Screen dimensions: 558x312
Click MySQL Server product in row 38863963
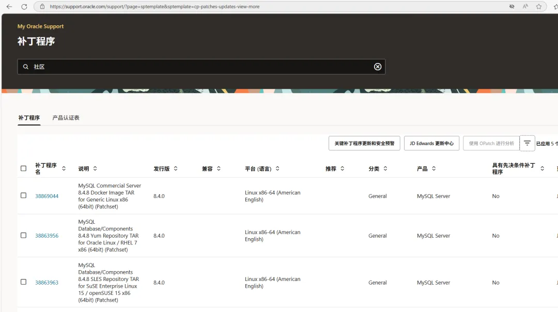pyautogui.click(x=433, y=283)
